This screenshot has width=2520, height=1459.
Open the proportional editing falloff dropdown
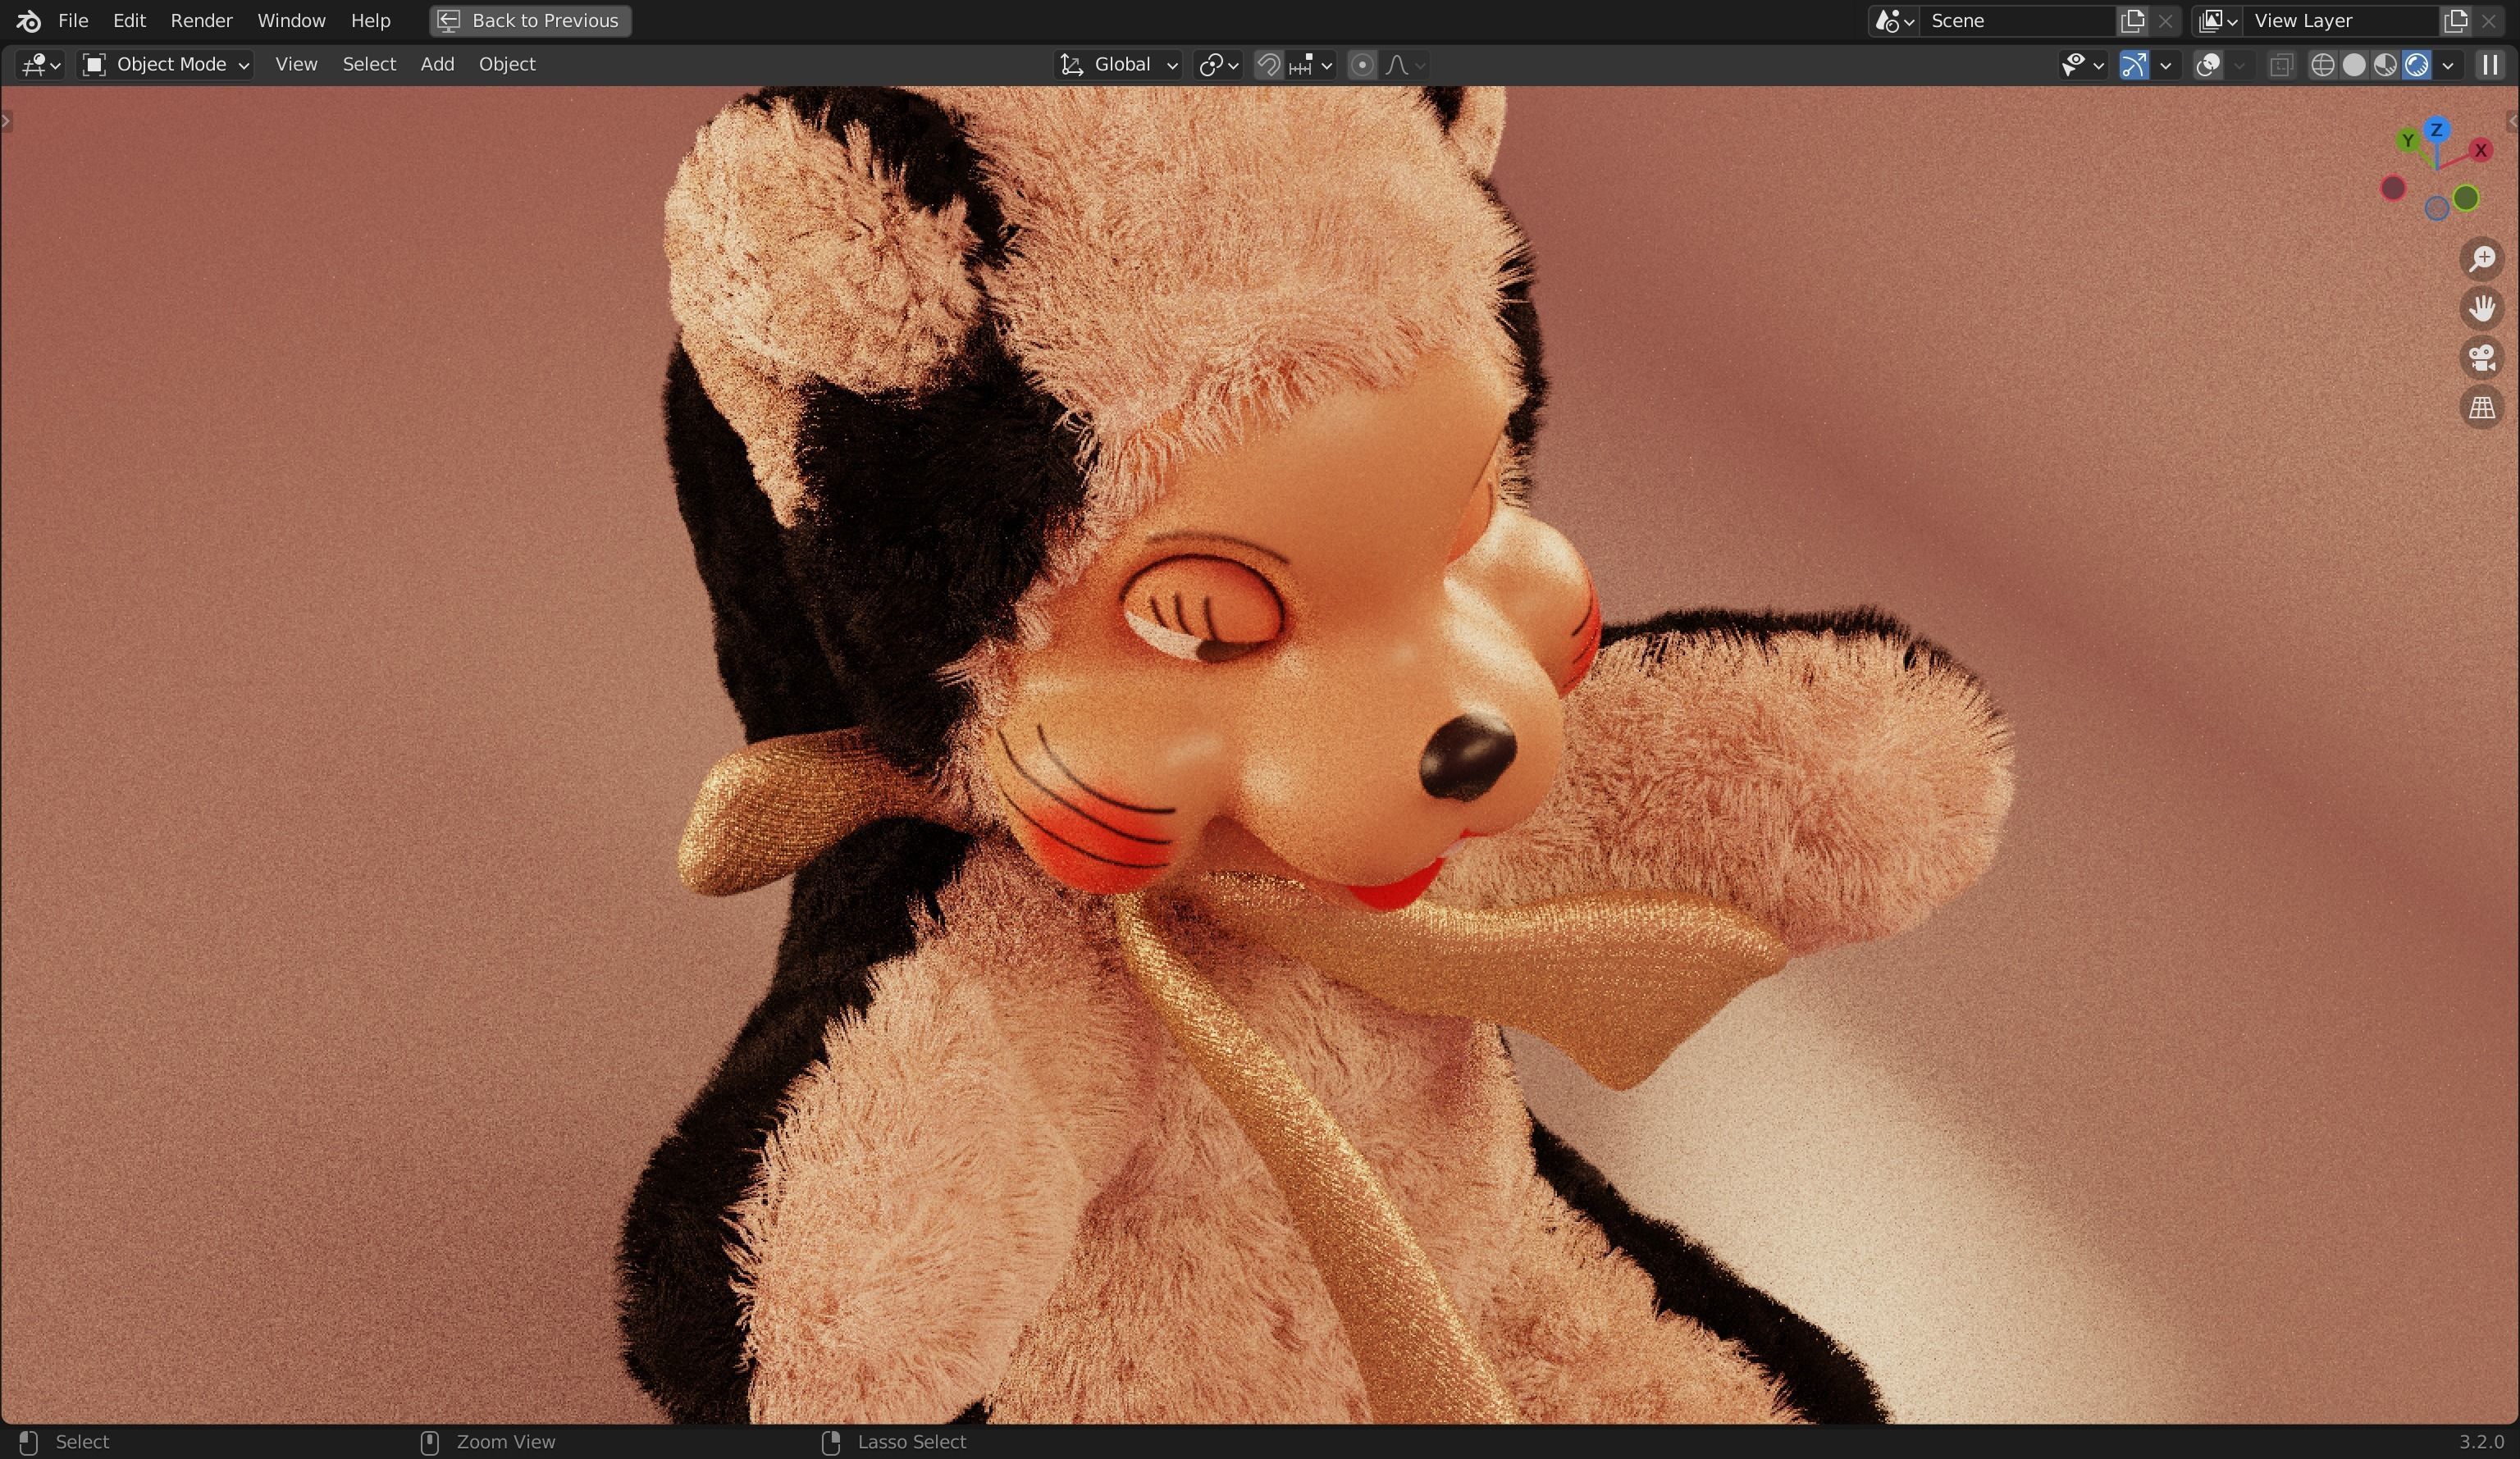click(1405, 65)
